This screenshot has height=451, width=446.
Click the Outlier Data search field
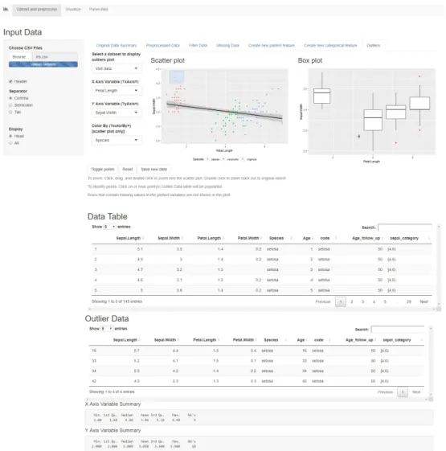click(x=398, y=330)
